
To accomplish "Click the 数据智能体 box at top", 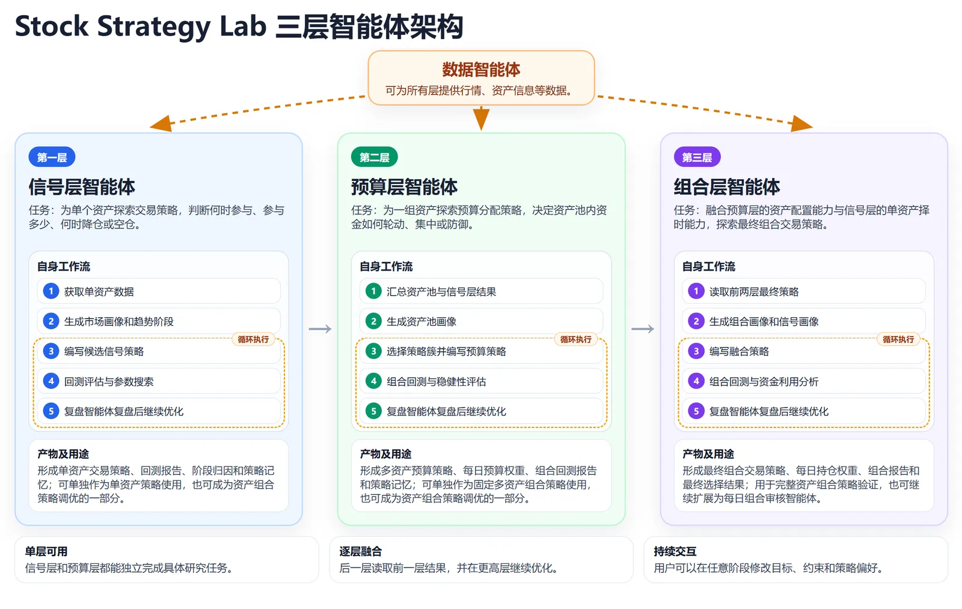I will click(481, 78).
